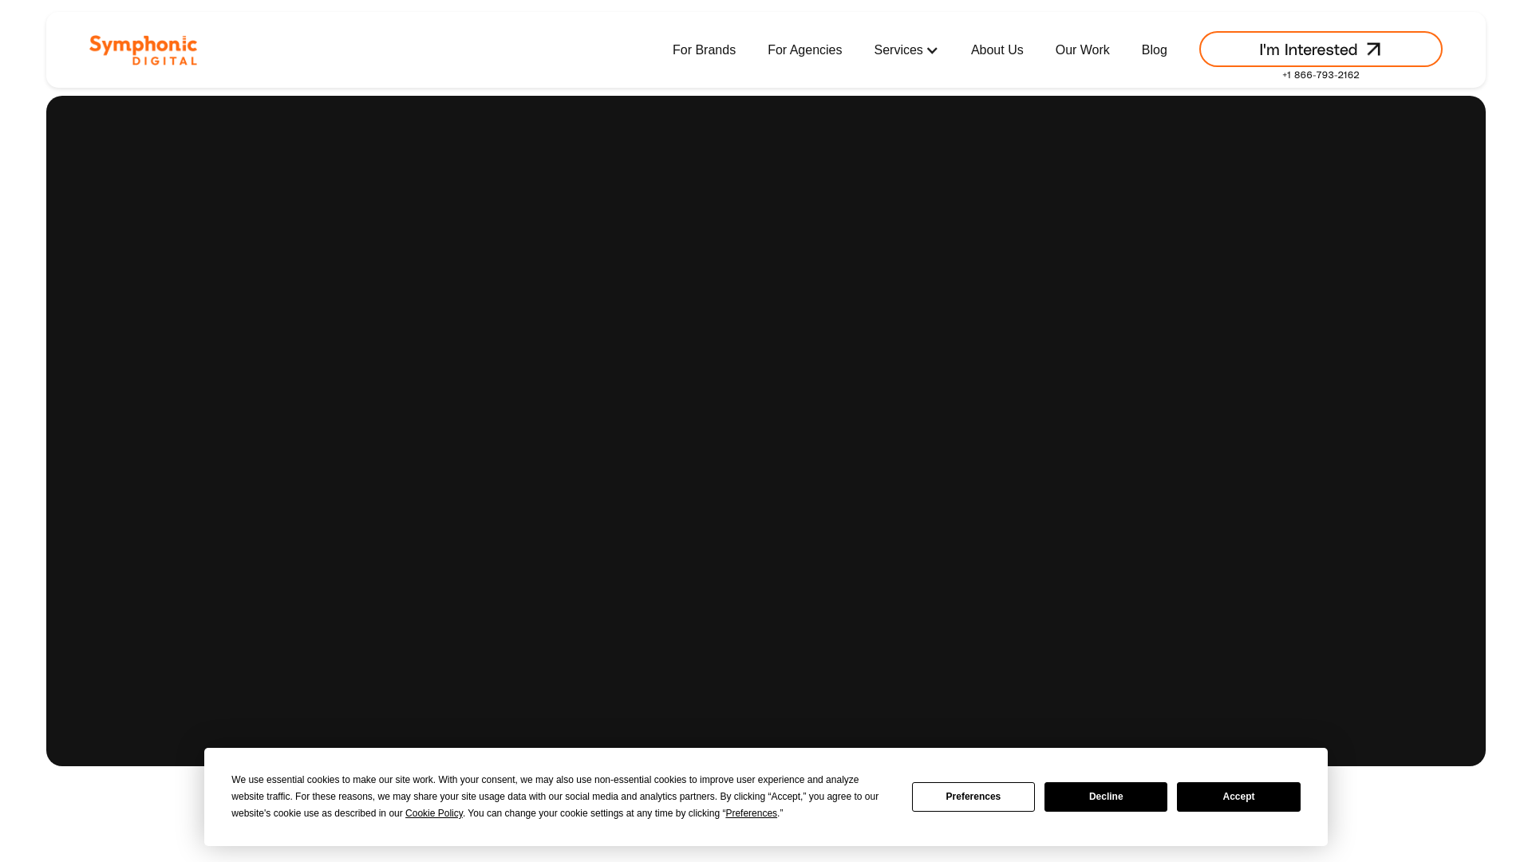This screenshot has height=862, width=1532.
Task: Click the Symphonic Digital logo
Action: click(143, 49)
